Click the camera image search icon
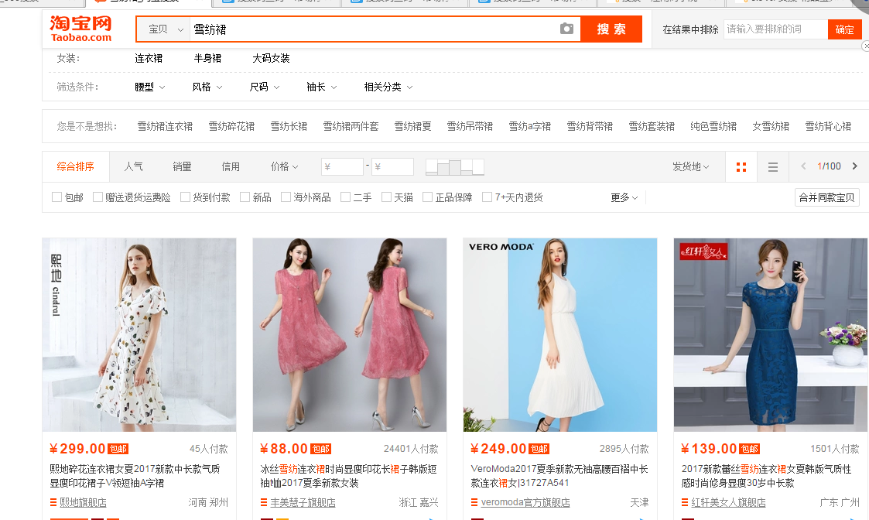 coord(566,29)
